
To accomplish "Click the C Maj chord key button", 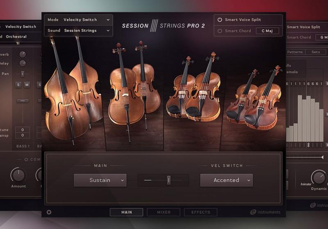I will coord(267,31).
